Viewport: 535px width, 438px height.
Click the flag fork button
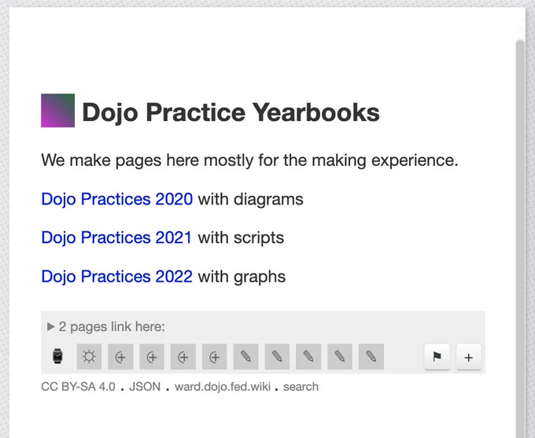click(437, 357)
